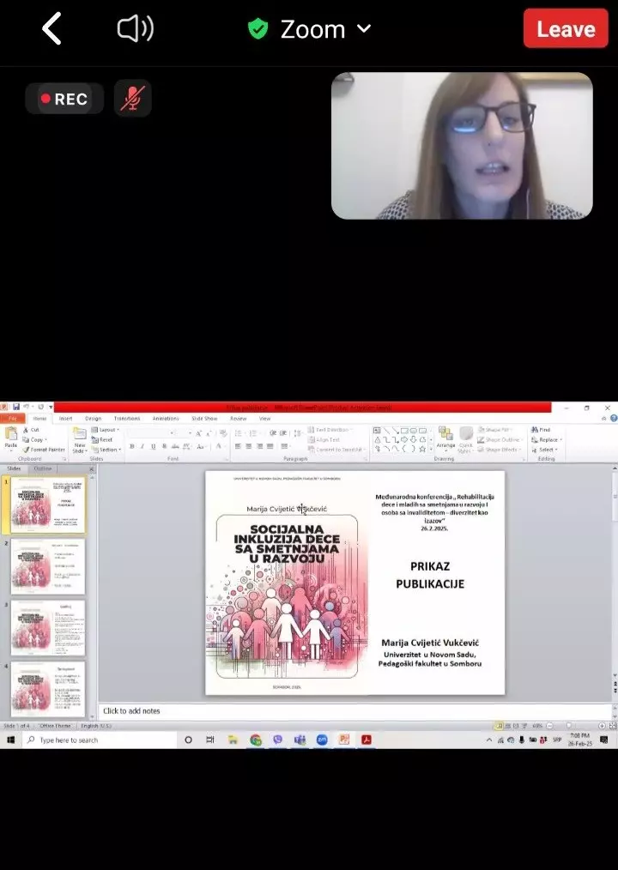618x870 pixels.
Task: Close the slides thumbnail pane
Action: pos(92,468)
